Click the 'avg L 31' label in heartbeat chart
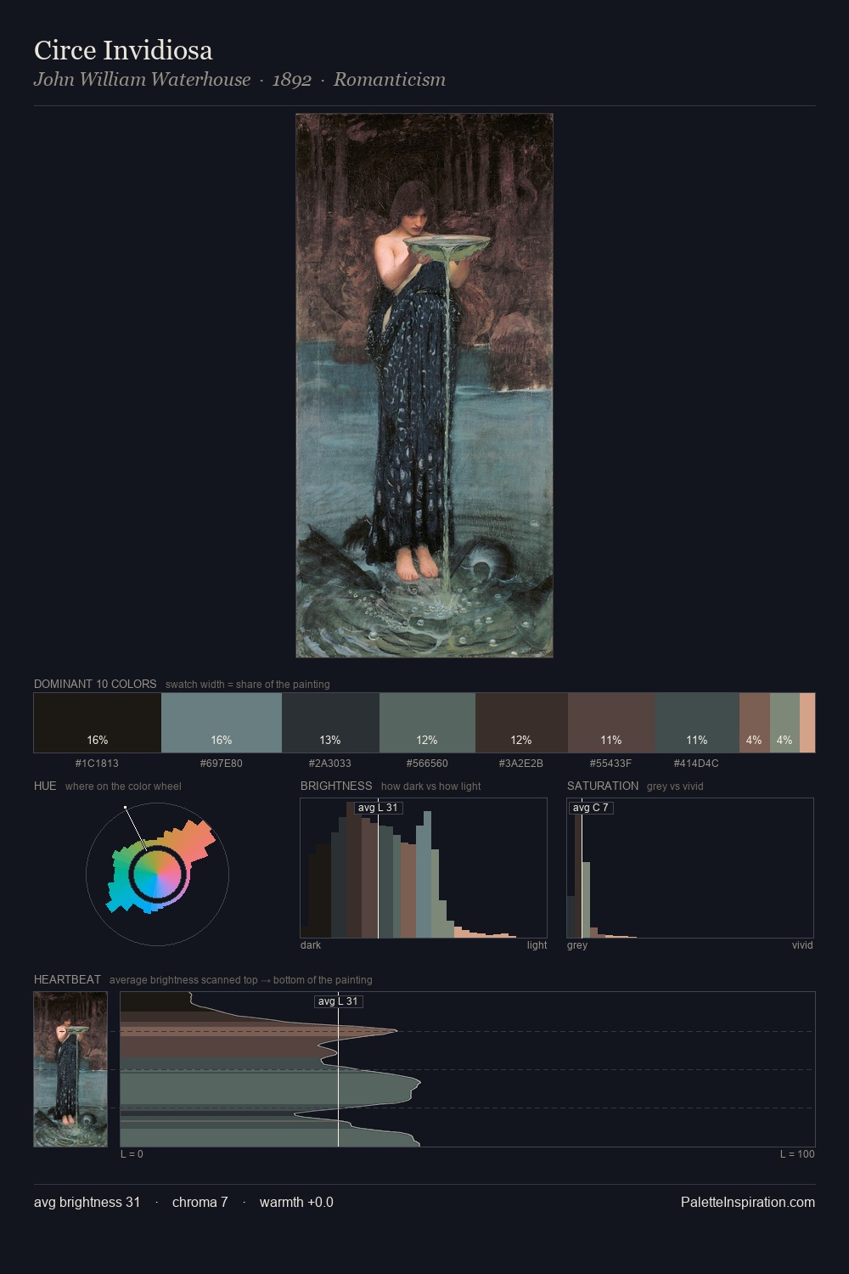849x1274 pixels. tap(339, 1001)
